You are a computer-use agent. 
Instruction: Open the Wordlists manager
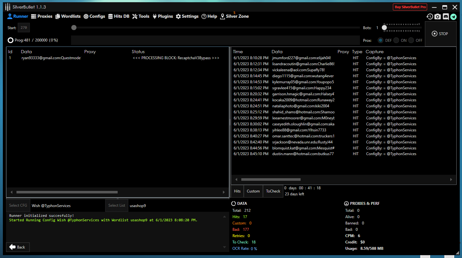58,16
